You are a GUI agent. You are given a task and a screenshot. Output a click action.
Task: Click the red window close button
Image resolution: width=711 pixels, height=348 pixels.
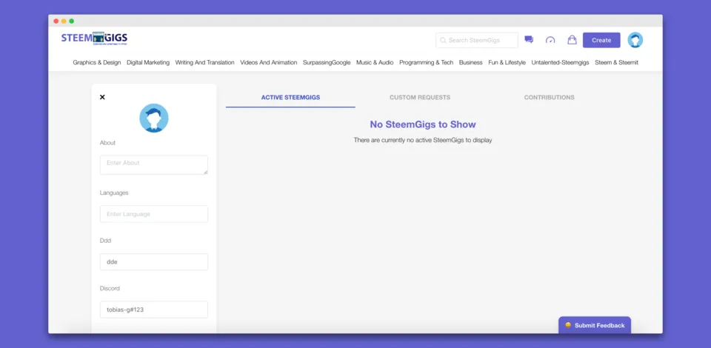[56, 21]
